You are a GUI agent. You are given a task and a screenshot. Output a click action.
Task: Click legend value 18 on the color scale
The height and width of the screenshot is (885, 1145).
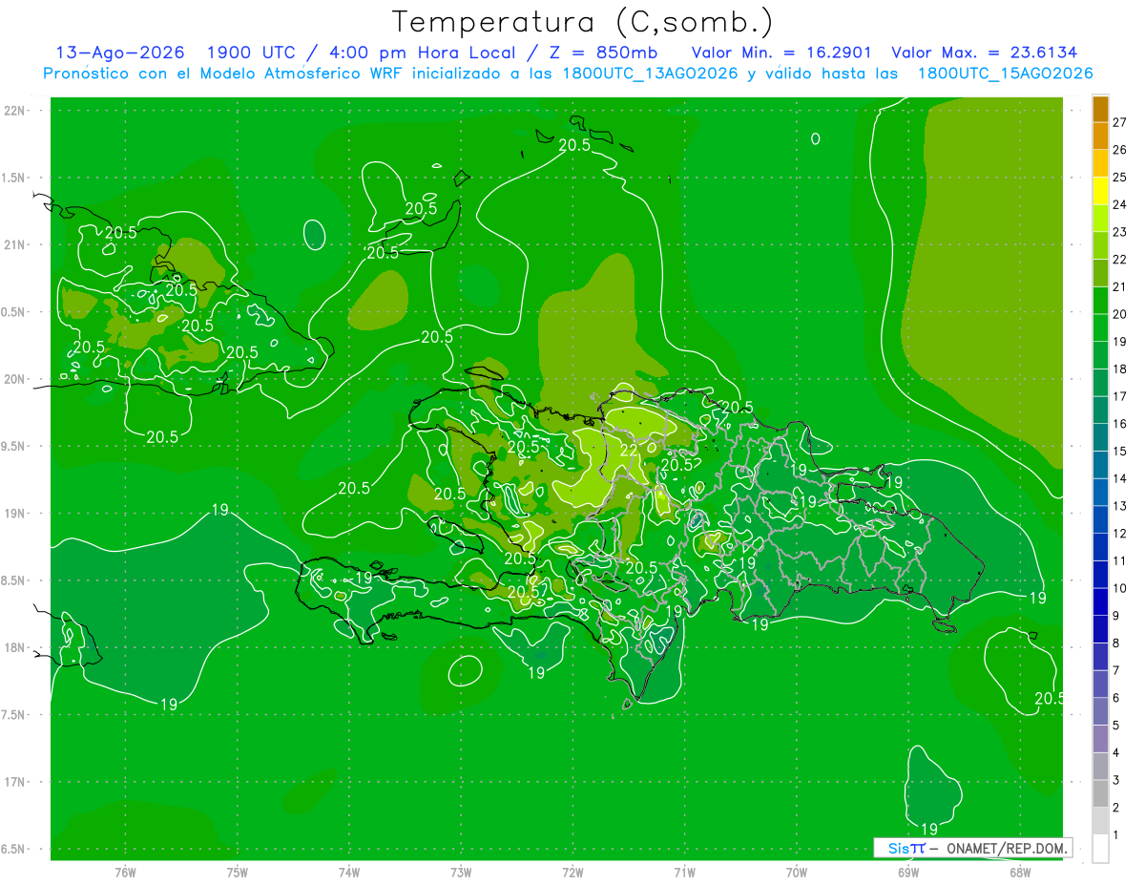tap(1120, 369)
